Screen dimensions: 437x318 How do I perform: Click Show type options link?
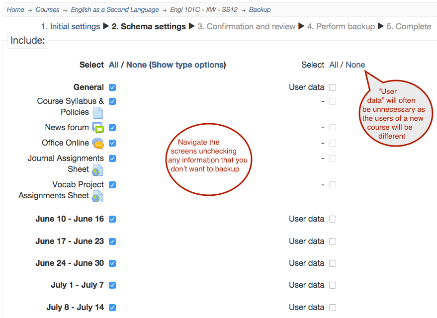point(188,65)
